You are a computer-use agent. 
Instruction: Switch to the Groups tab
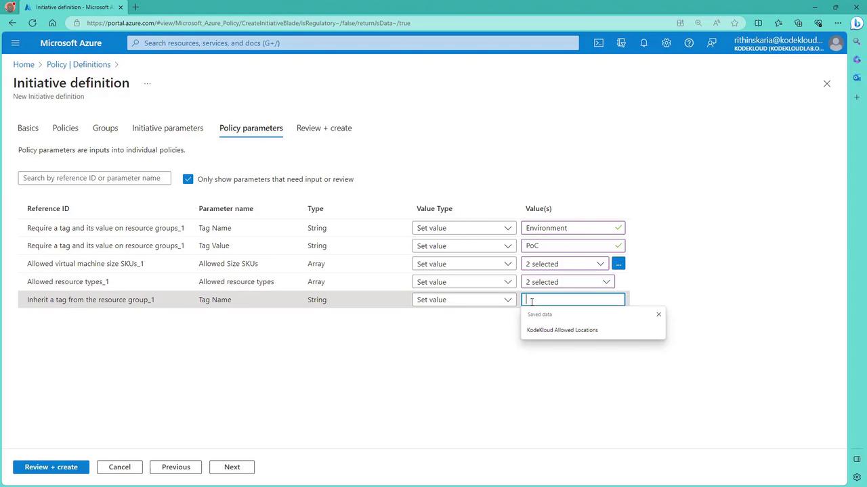point(105,128)
